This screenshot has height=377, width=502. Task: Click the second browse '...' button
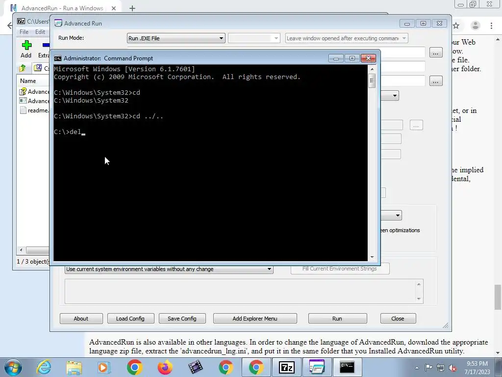[x=435, y=81]
